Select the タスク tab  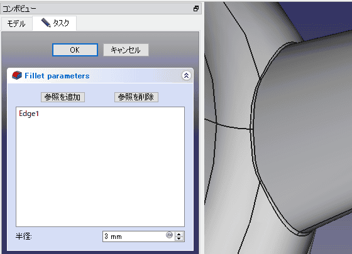[55, 23]
